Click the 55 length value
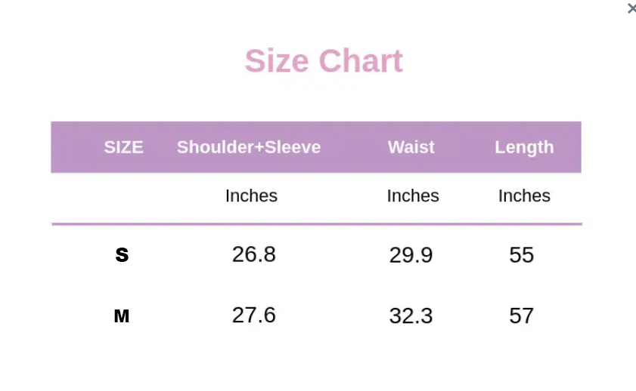The width and height of the screenshot is (636, 391). [x=522, y=255]
